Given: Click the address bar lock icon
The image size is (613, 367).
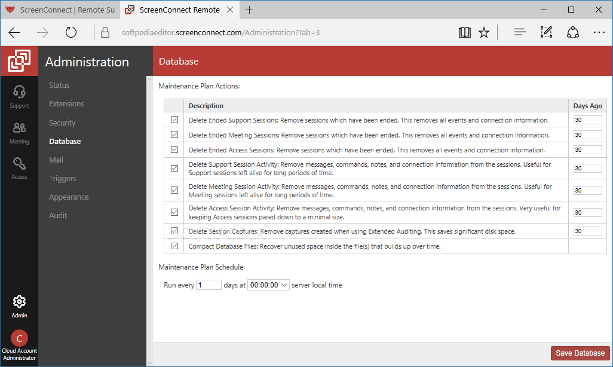Looking at the screenshot, I should click(x=105, y=32).
